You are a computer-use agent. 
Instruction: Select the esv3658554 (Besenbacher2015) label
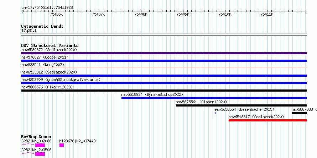(x=244, y=109)
